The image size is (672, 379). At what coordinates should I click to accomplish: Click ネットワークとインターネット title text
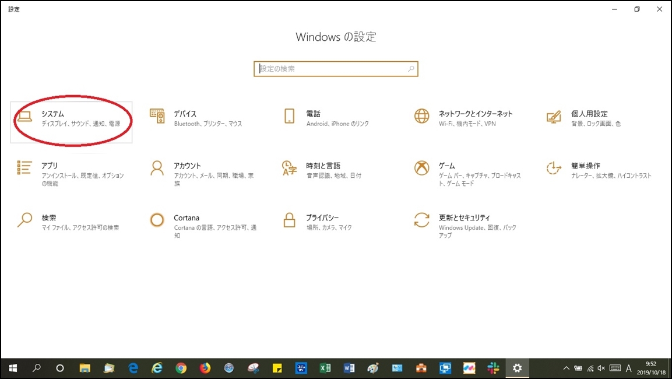(x=475, y=114)
